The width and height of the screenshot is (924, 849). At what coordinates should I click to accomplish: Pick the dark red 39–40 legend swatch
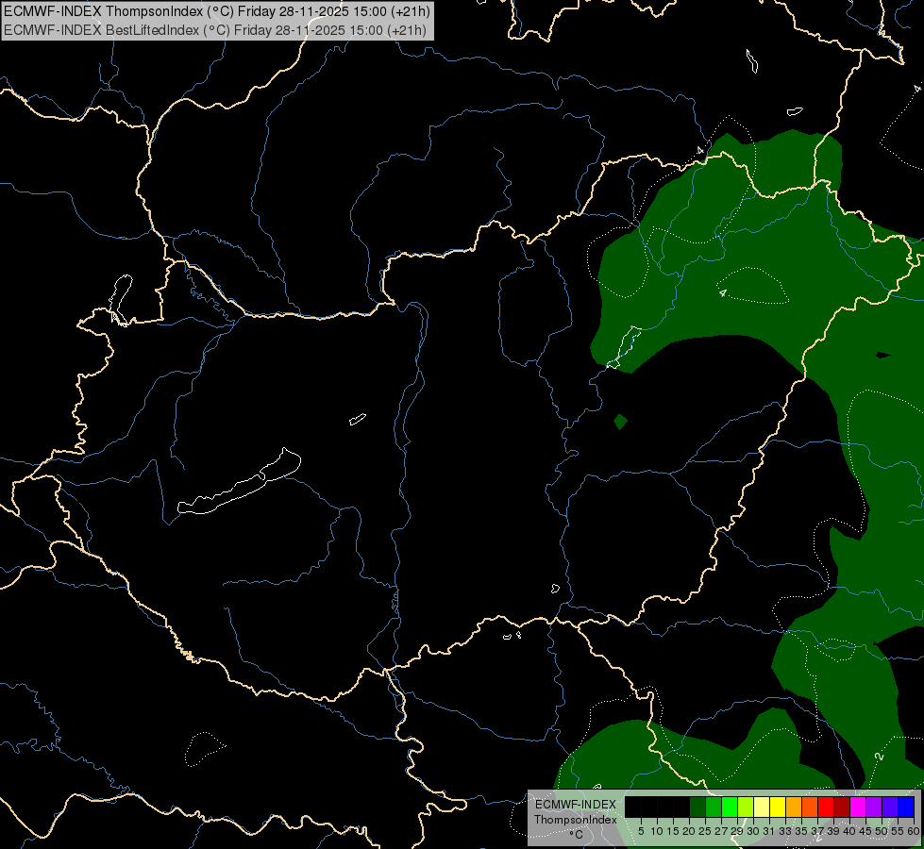(842, 807)
